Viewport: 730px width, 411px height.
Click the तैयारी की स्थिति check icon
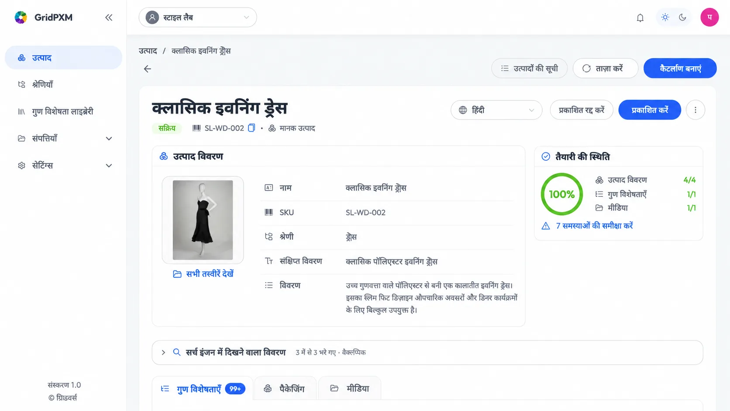546,156
